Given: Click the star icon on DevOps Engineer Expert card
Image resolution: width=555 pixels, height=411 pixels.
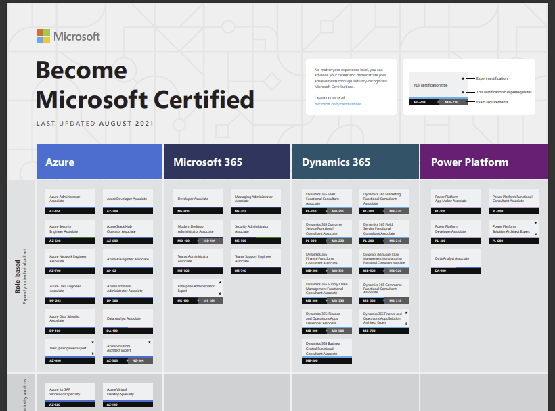Looking at the screenshot, I should click(93, 343).
